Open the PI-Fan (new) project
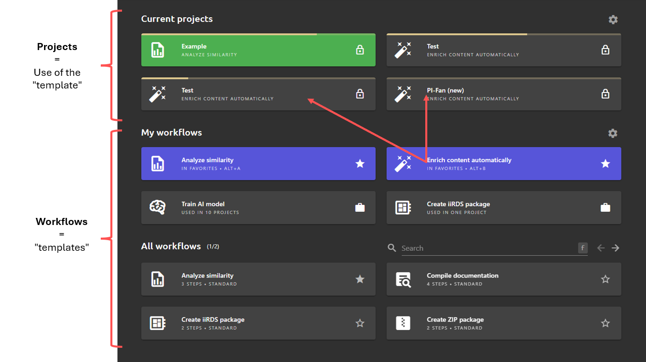Image resolution: width=646 pixels, height=362 pixels. (x=504, y=94)
